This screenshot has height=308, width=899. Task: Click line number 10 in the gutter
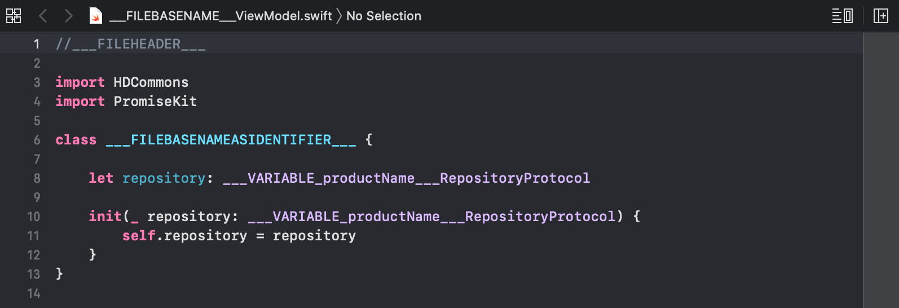tap(33, 217)
